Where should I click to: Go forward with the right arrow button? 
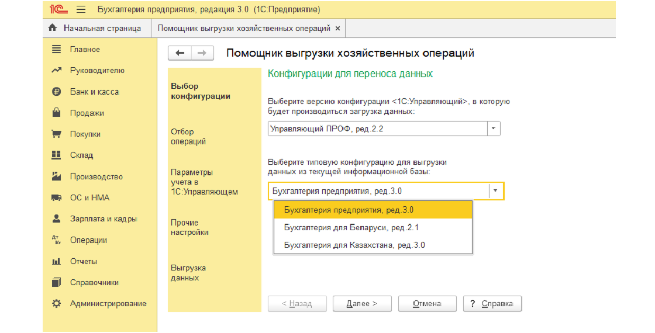pyautogui.click(x=202, y=53)
